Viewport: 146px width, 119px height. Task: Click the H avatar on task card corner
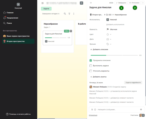tap(71, 31)
